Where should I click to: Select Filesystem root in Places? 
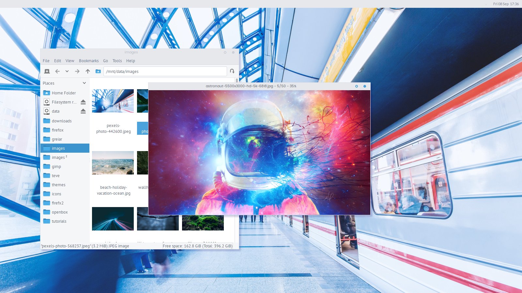[60, 102]
